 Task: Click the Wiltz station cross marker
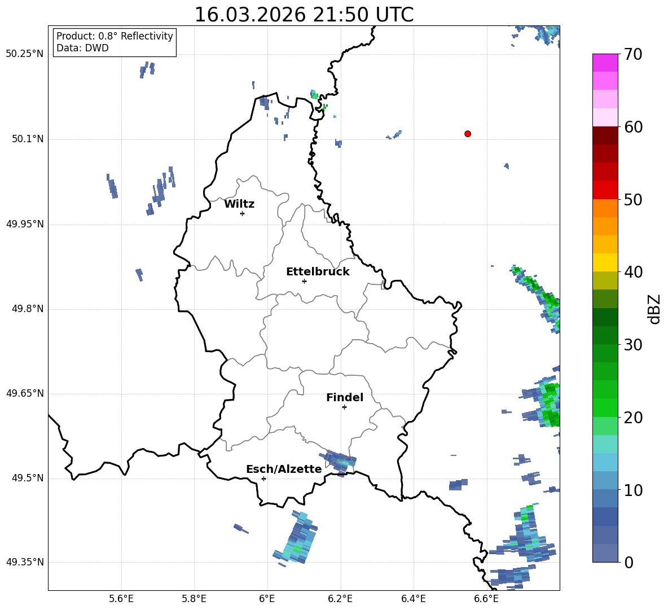tap(243, 213)
